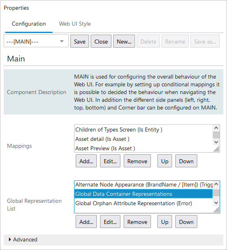Click the New... button
227x250 pixels.
click(124, 42)
